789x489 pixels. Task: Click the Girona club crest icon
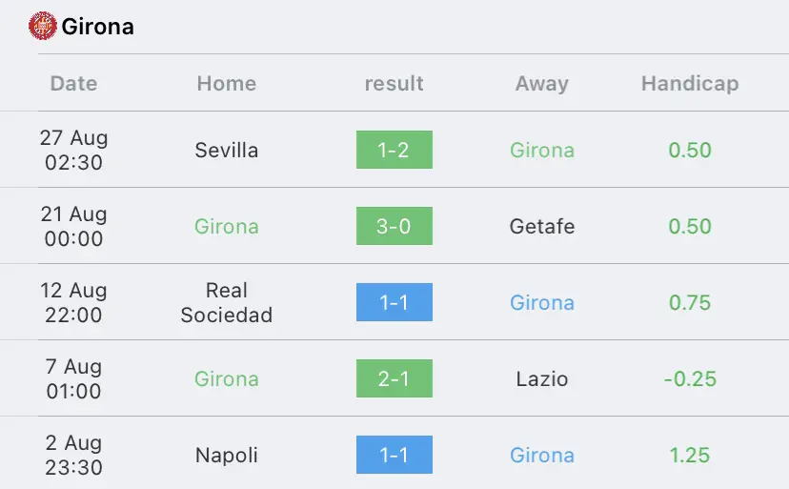(42, 26)
